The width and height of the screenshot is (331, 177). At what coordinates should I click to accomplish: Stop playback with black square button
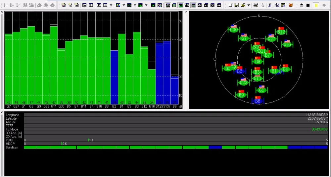[308, 5]
